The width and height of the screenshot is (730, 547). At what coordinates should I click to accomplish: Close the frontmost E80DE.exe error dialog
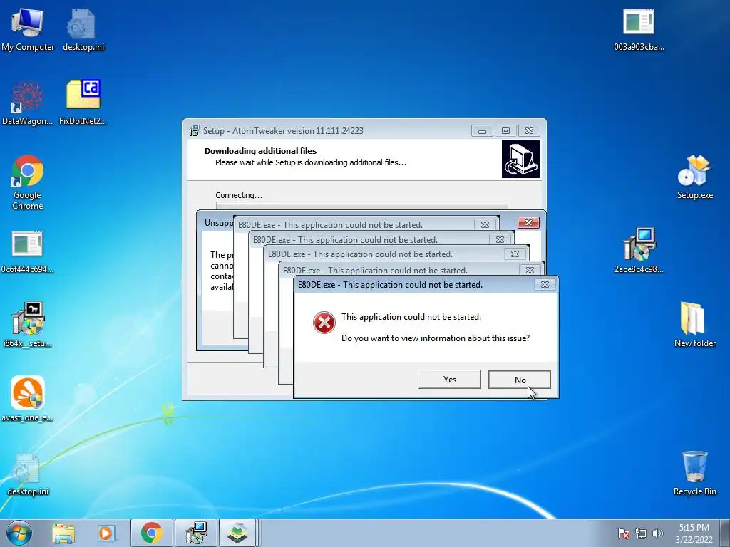pyautogui.click(x=545, y=285)
